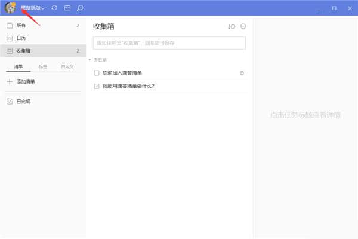Switch to the 清单 tab

(18, 66)
